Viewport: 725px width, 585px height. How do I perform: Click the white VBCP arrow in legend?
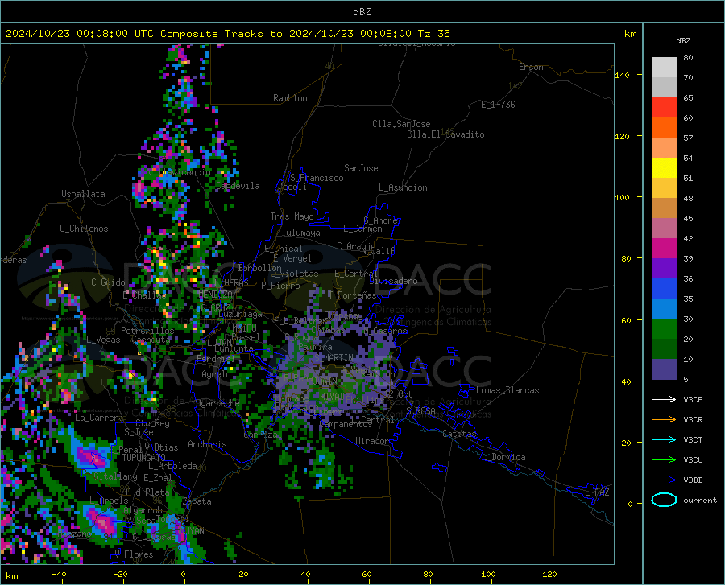point(664,399)
